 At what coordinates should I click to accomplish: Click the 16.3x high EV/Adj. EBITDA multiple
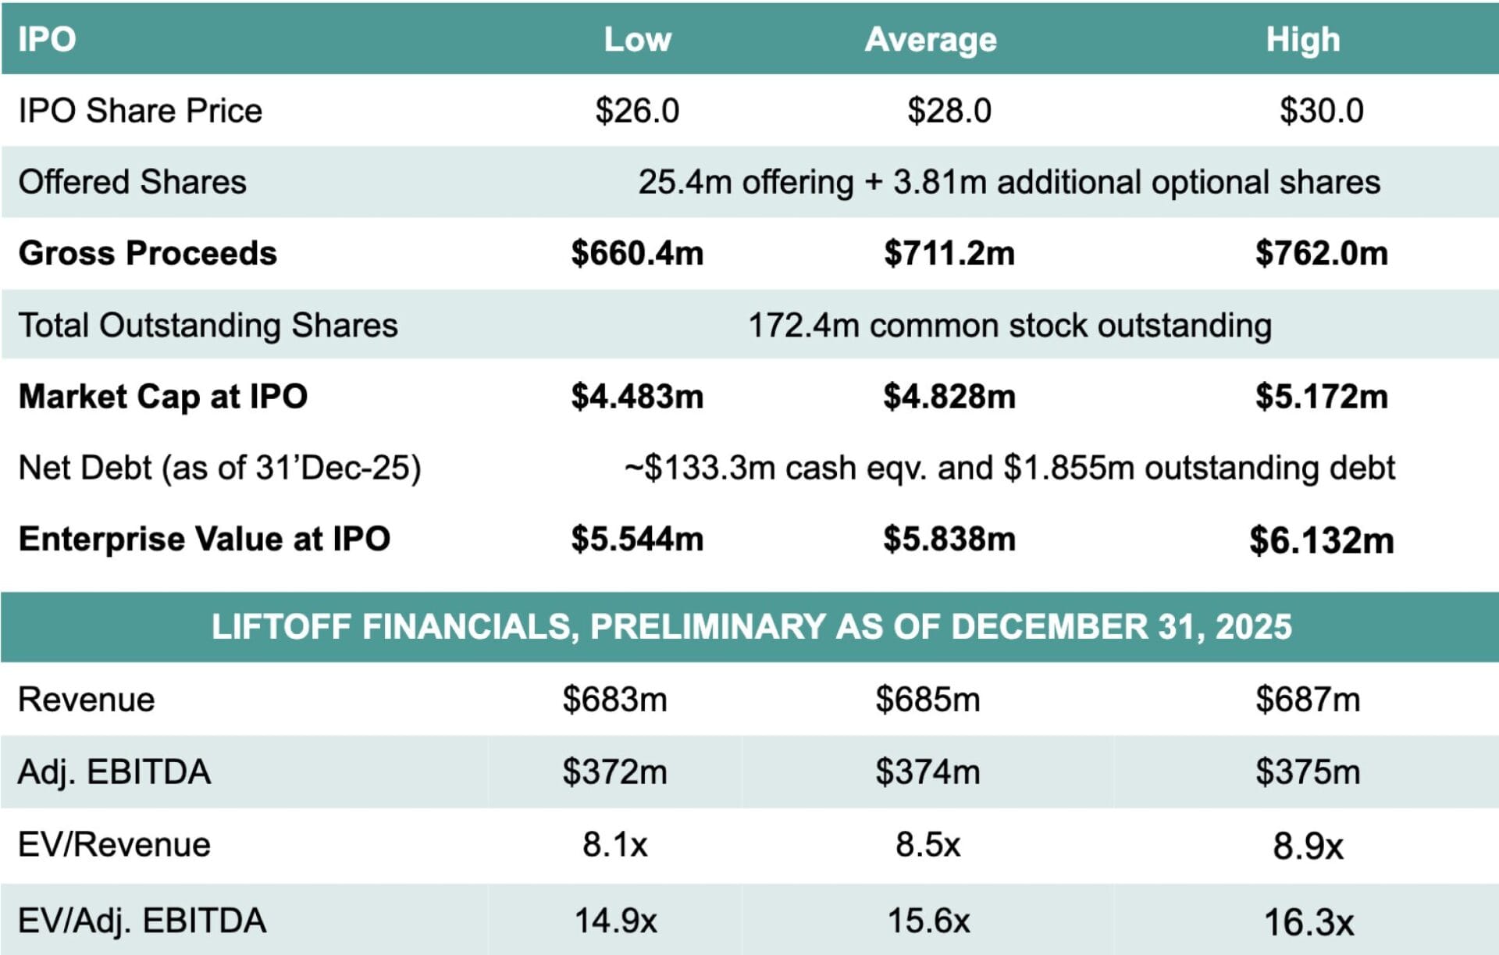1309,922
